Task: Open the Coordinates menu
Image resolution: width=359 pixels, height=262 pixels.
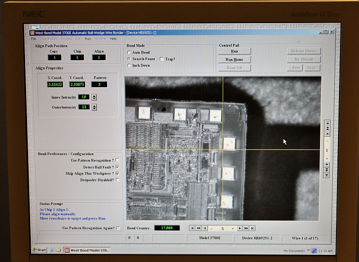Action: click(49, 39)
